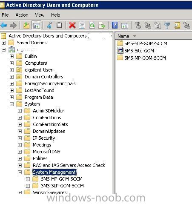Click the Copy clipboard icon
The width and height of the screenshot is (192, 204).
click(x=59, y=26)
